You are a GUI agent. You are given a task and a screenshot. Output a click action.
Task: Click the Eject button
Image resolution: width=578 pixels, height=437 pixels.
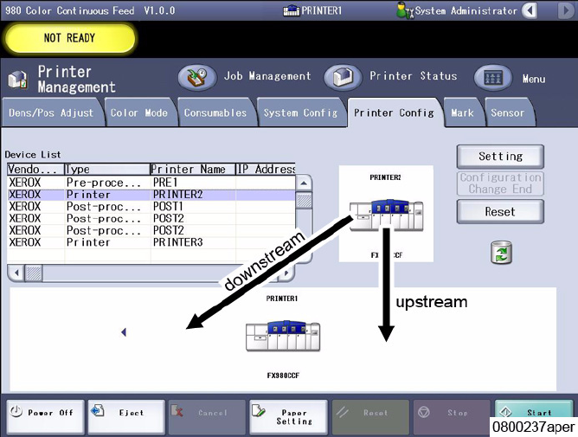126,416
